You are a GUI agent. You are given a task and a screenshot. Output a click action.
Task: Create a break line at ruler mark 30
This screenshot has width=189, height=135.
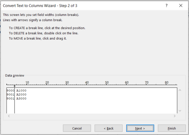(x=67, y=85)
